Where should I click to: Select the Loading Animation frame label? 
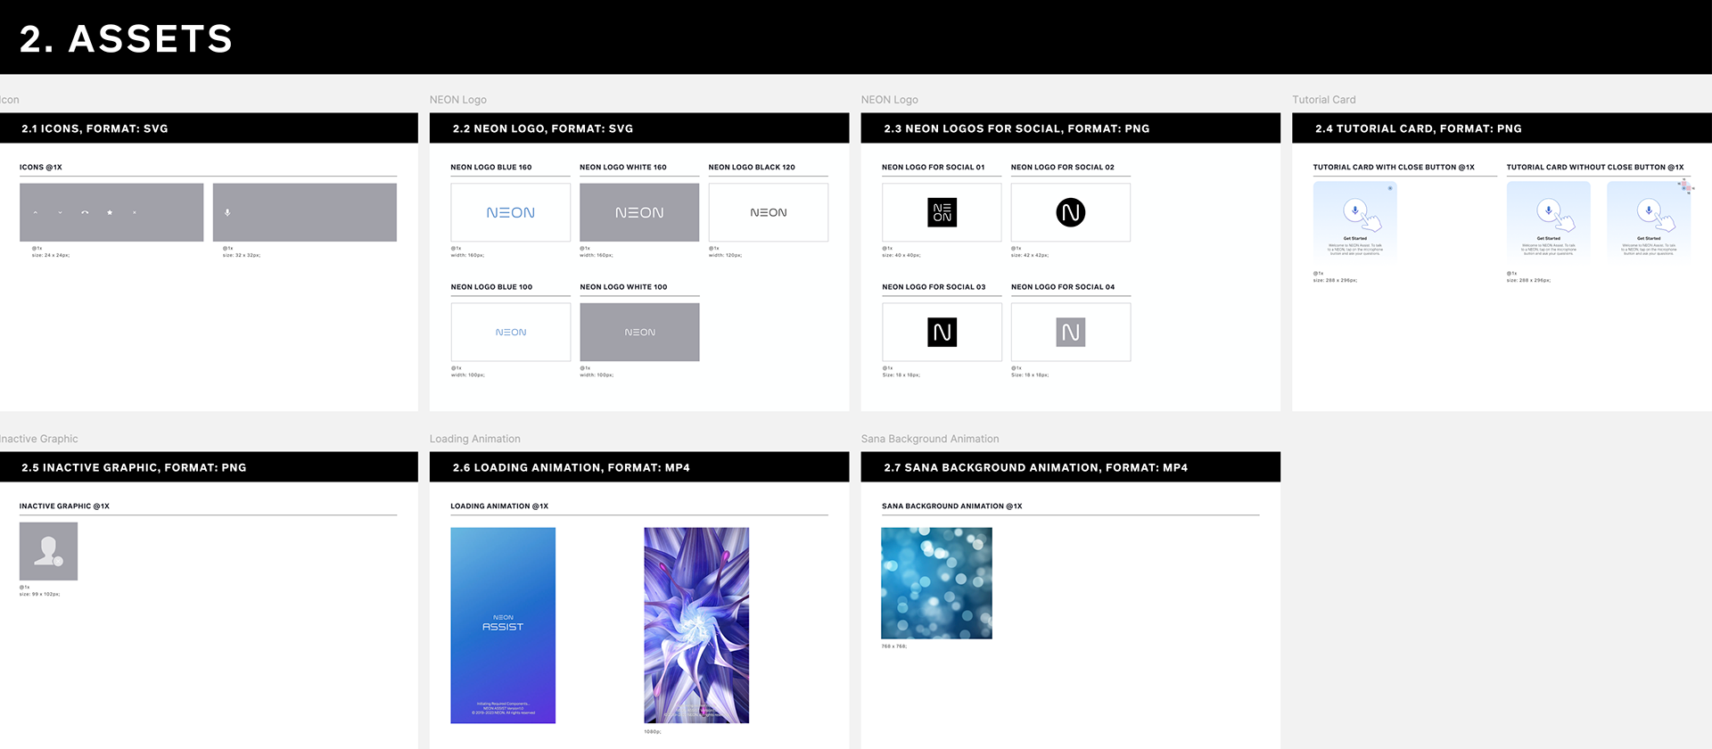coord(475,439)
